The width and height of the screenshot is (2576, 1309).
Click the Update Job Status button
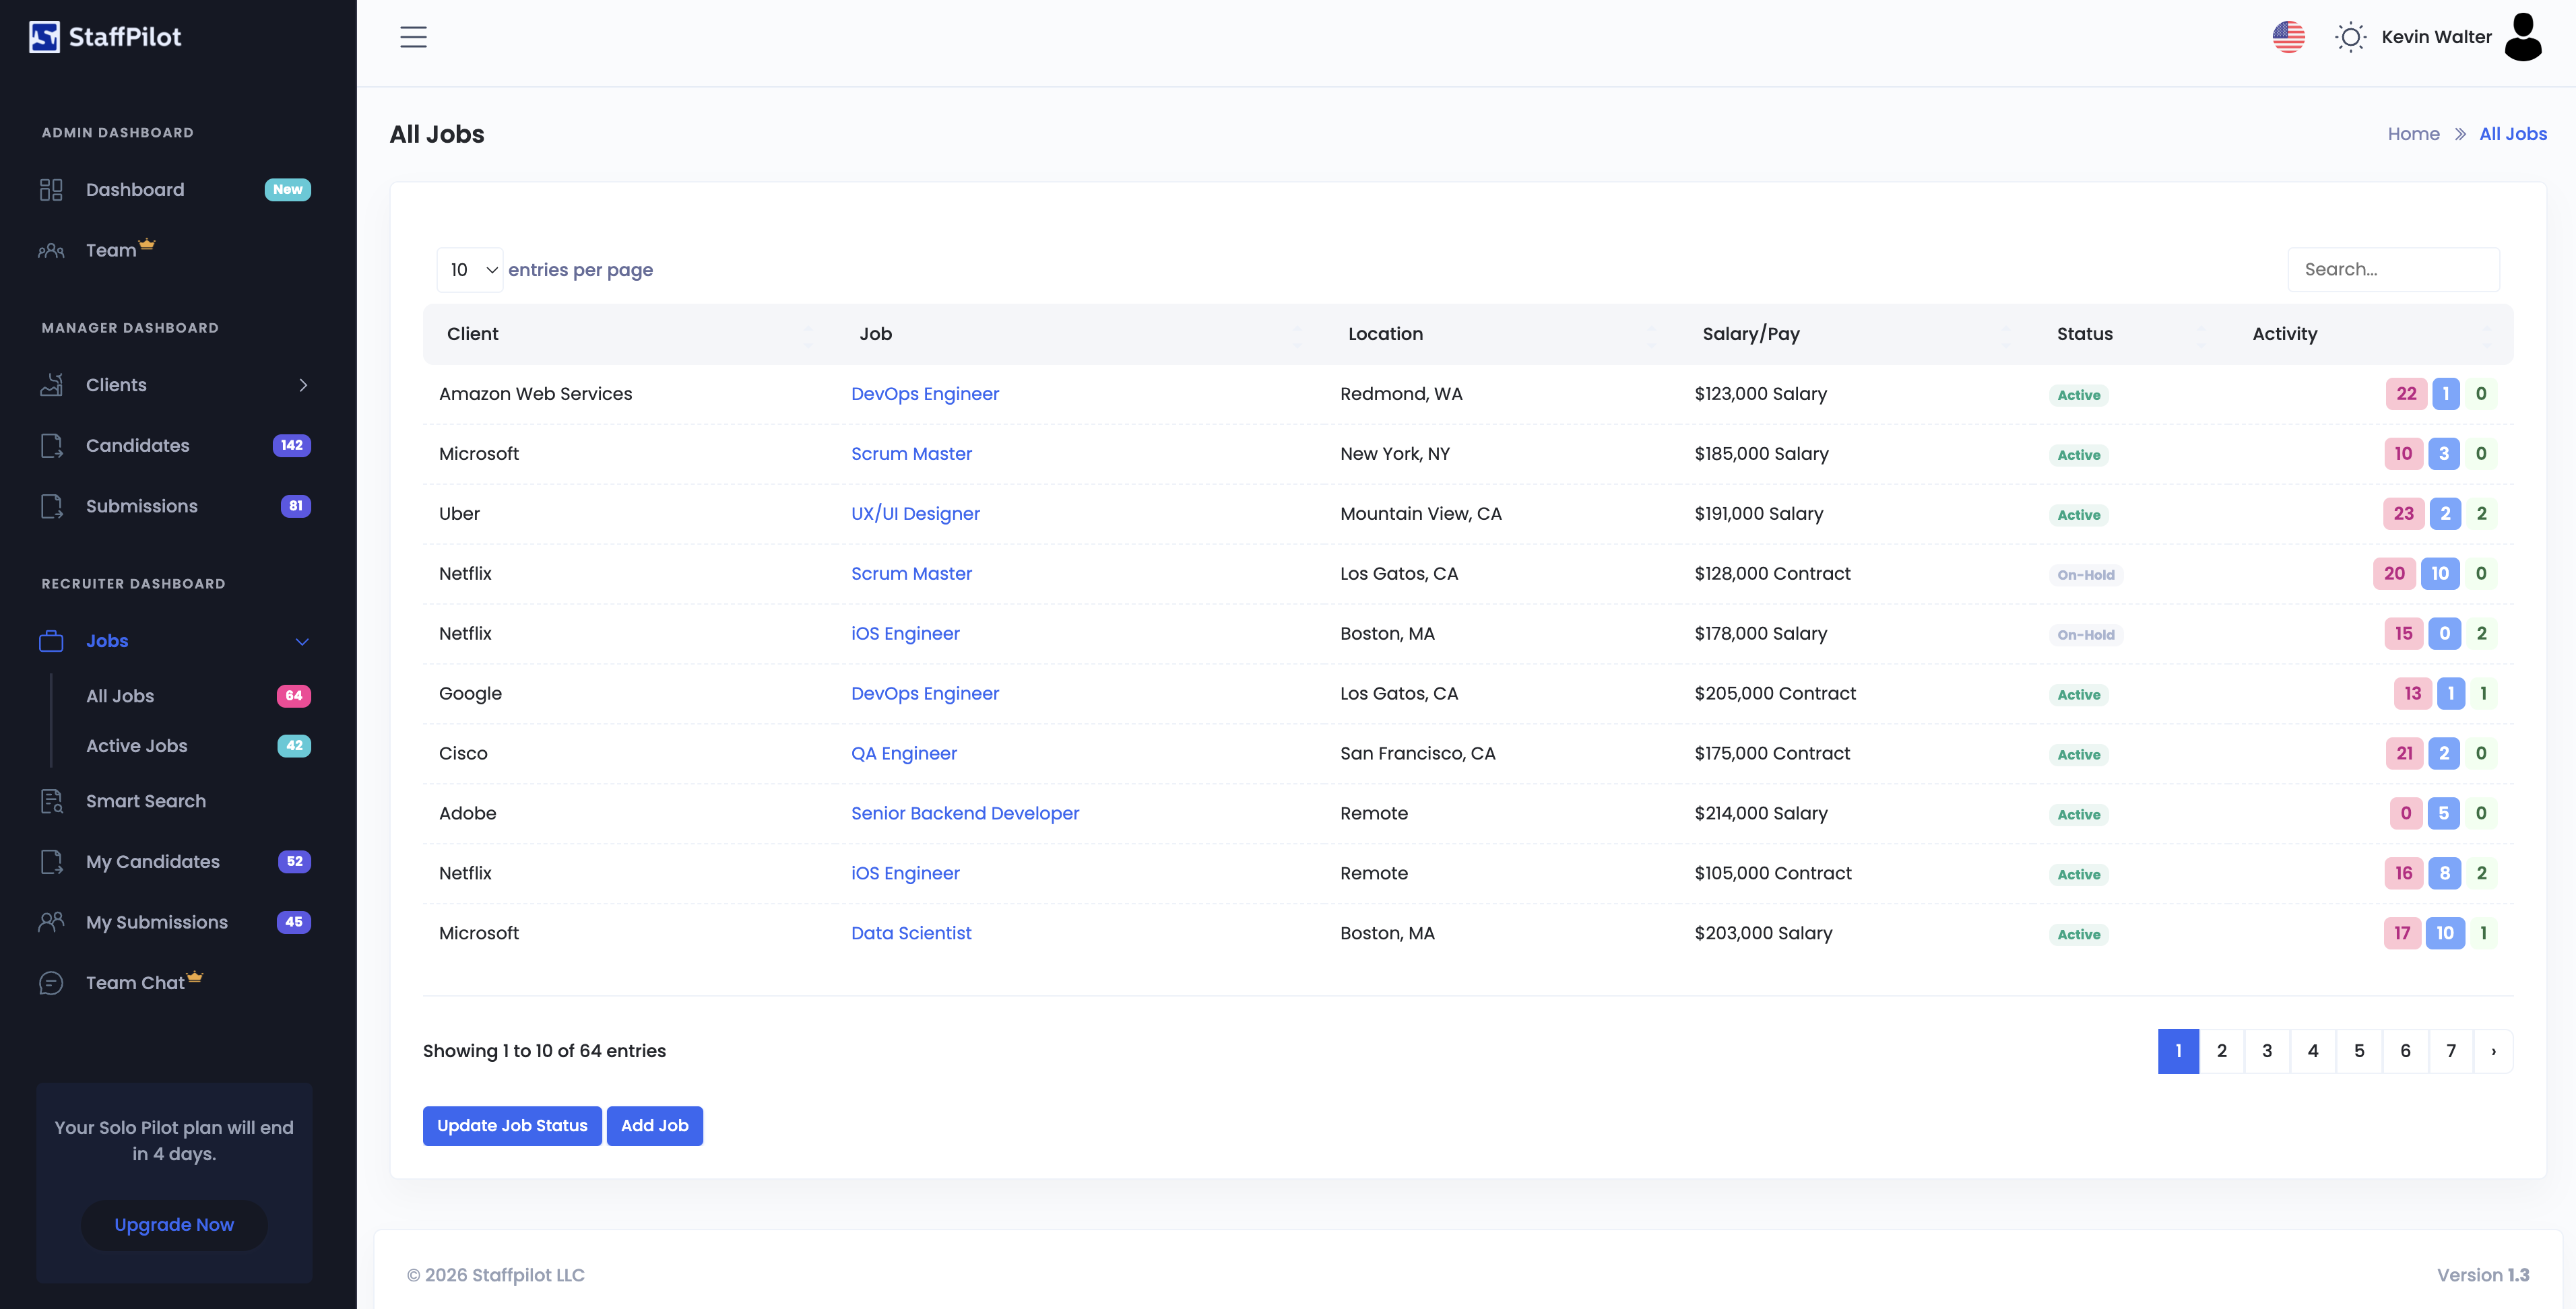(x=512, y=1125)
